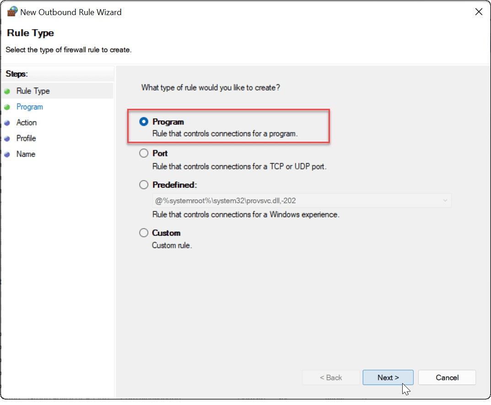Viewport: 491px width, 405px height.
Task: Cancel the outbound rule wizard
Action: [x=447, y=378]
